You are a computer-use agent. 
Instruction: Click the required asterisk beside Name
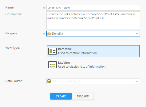click(x=44, y=8)
